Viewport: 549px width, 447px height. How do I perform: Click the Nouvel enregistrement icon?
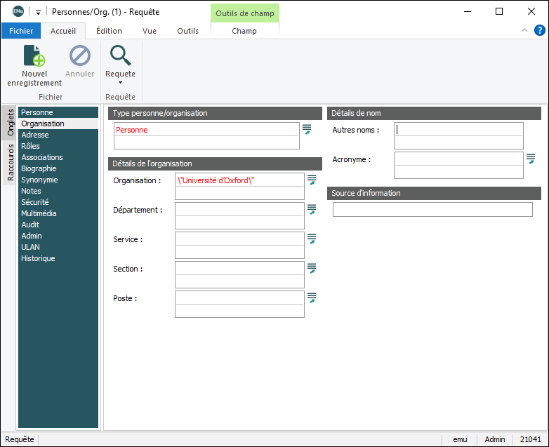[x=34, y=56]
